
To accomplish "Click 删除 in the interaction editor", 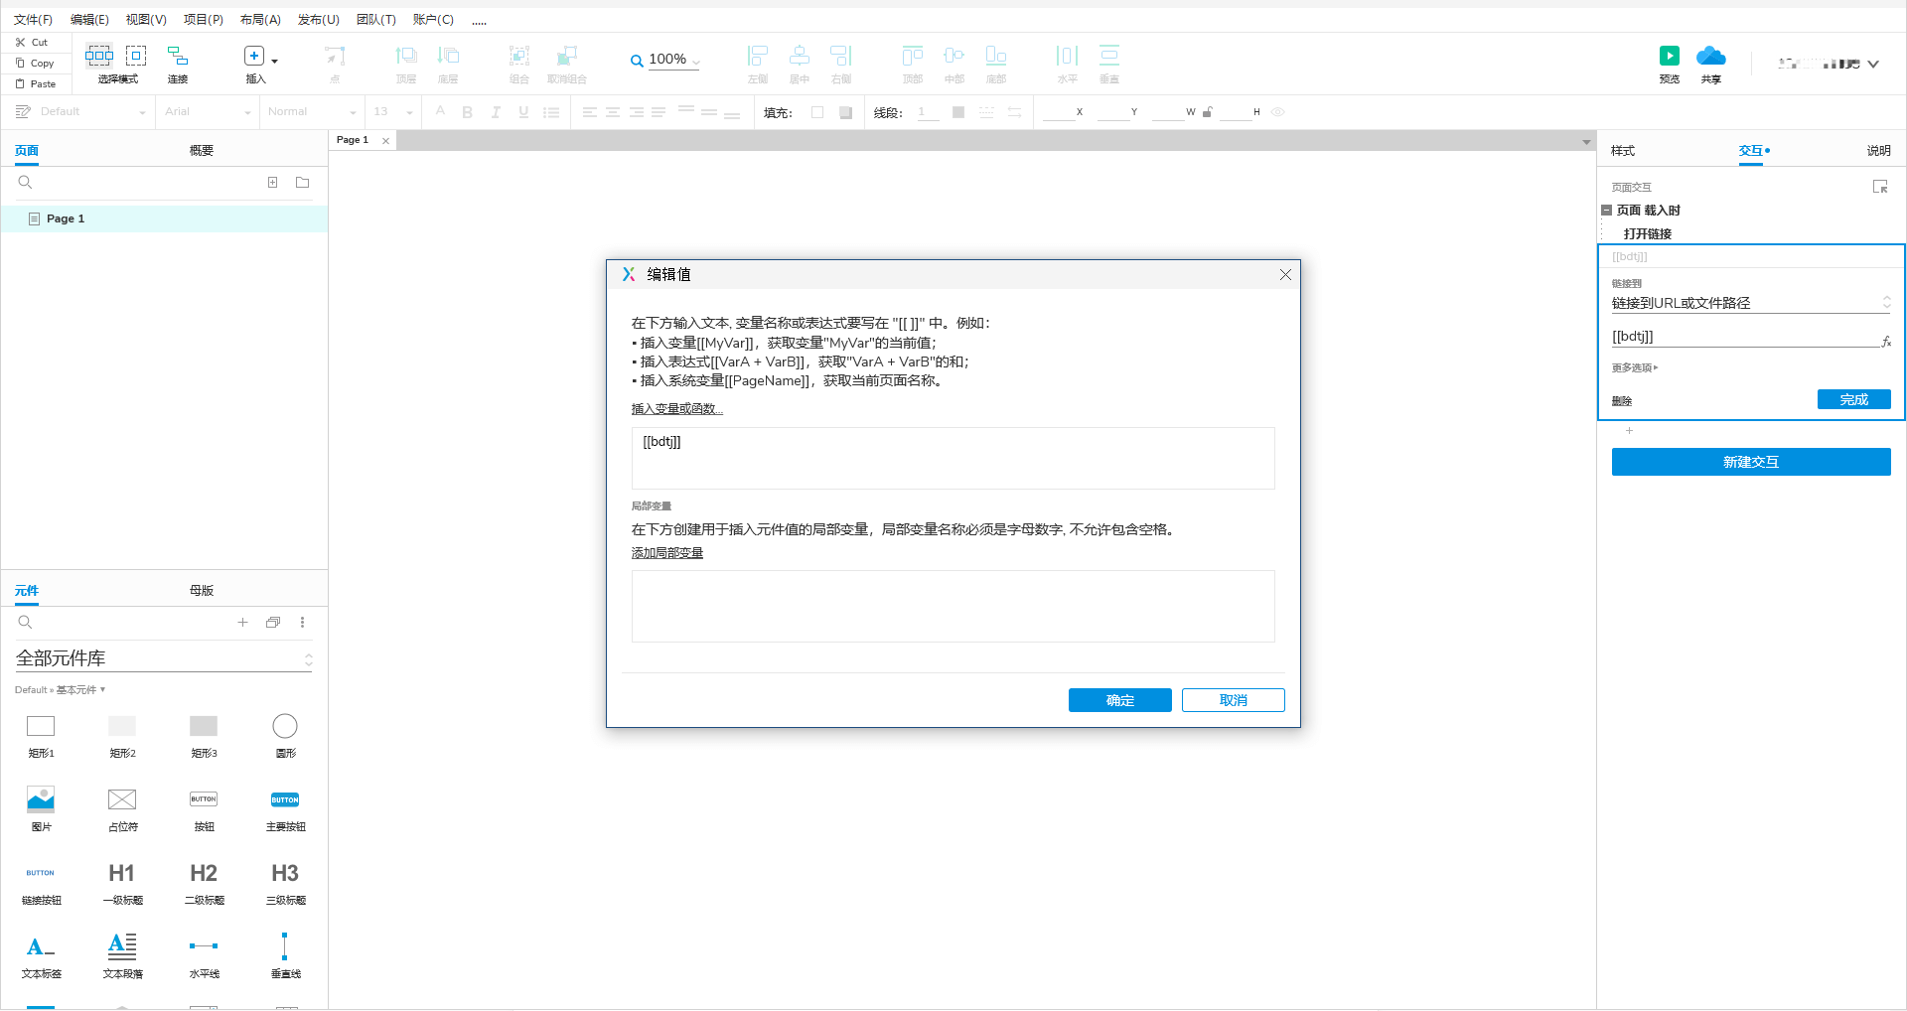I will pos(1622,401).
